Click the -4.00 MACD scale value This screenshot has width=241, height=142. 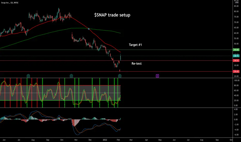pos(236,130)
